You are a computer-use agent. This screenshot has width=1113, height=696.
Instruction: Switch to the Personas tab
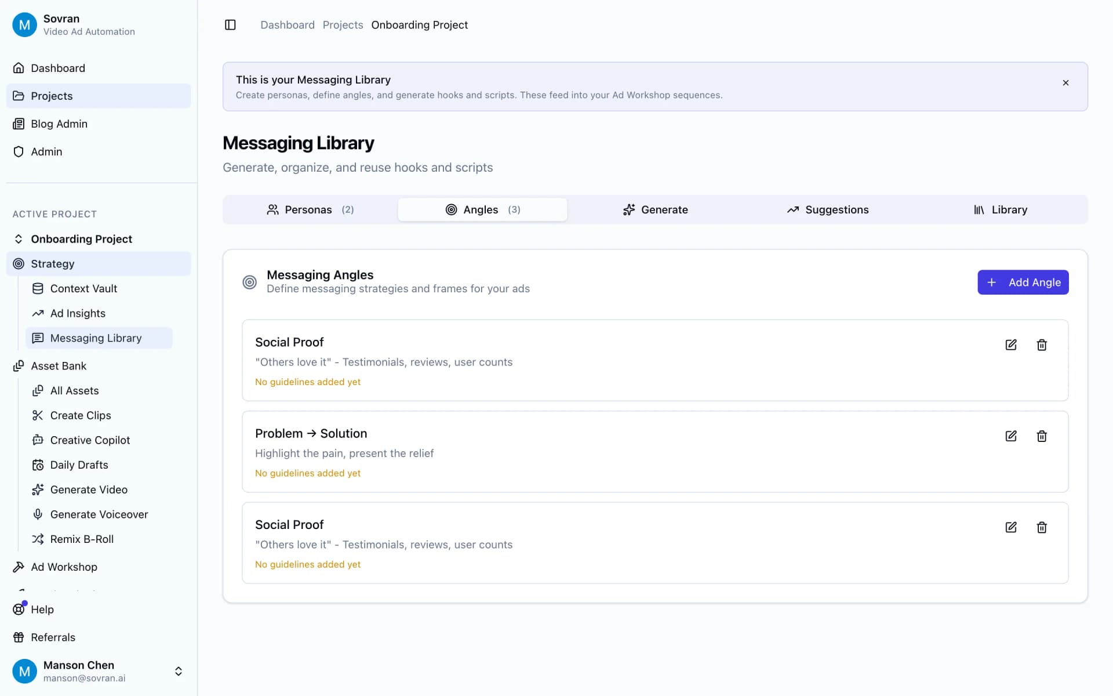coord(310,209)
